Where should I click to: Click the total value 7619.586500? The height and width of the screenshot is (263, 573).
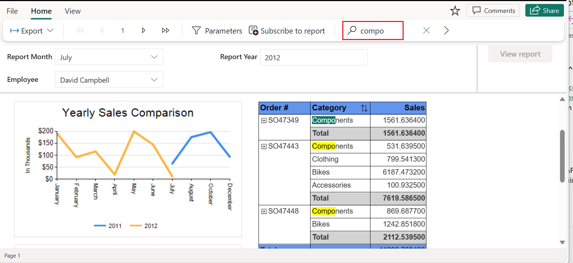click(x=404, y=198)
